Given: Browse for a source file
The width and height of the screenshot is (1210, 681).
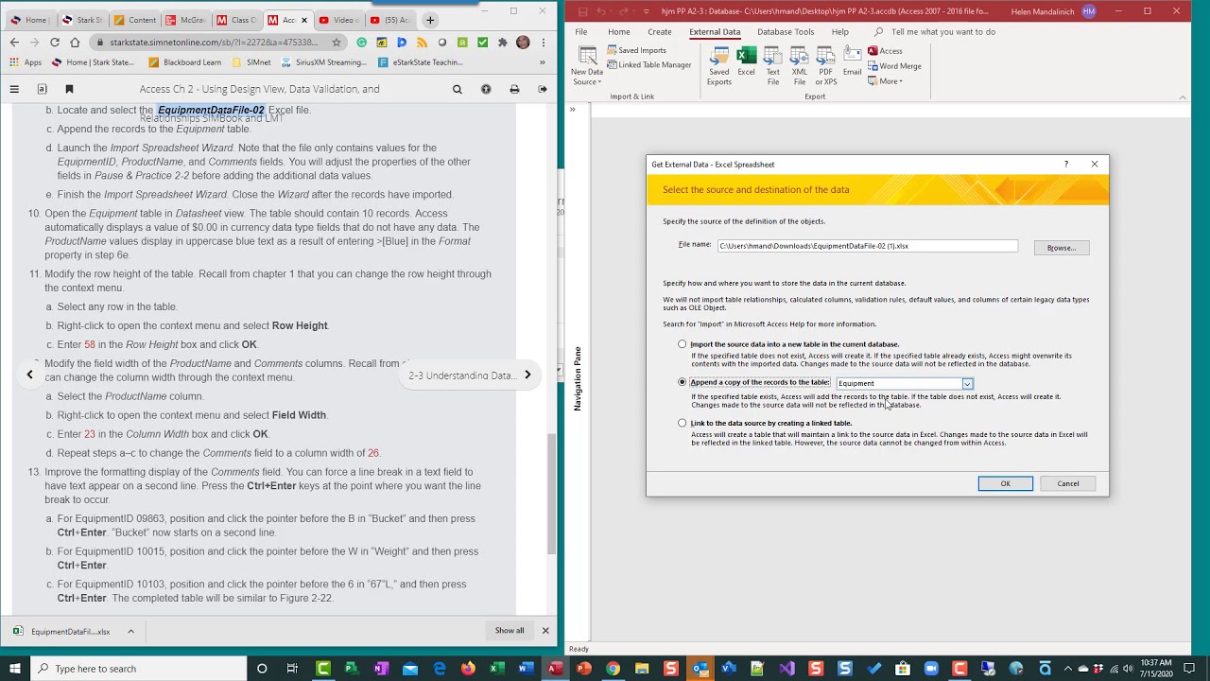Looking at the screenshot, I should click(1062, 248).
